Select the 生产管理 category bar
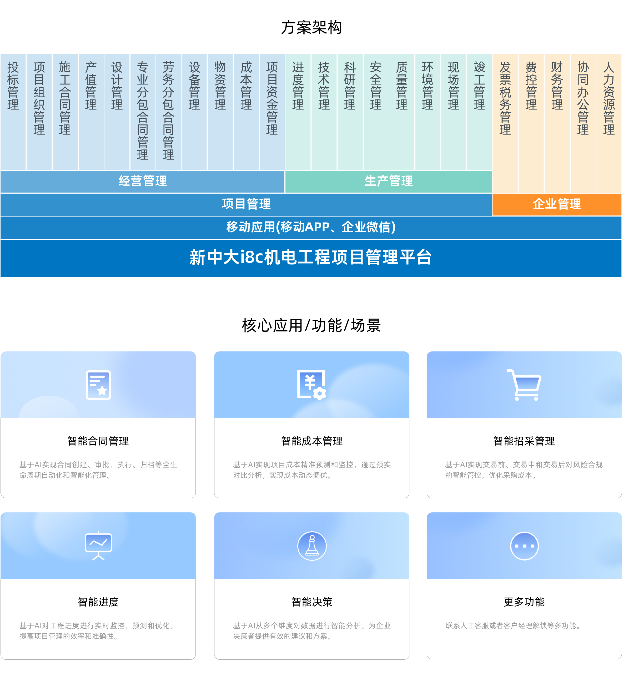This screenshot has width=623, height=686. [x=388, y=181]
